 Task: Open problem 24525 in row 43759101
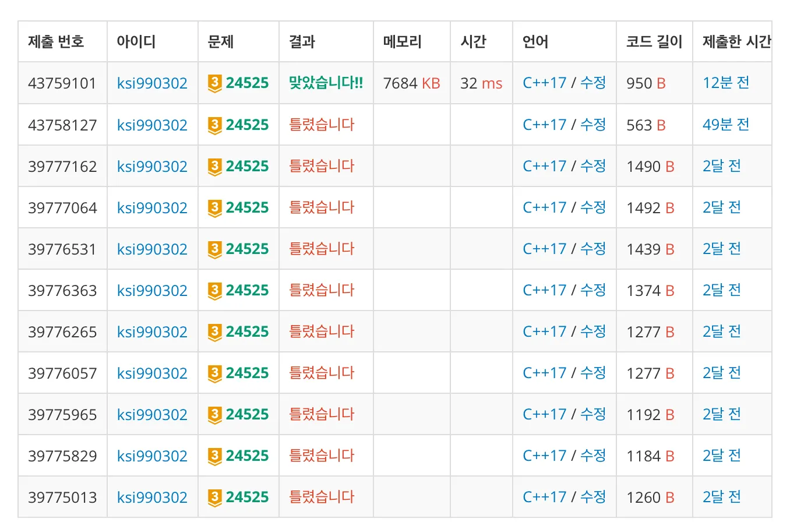(247, 83)
